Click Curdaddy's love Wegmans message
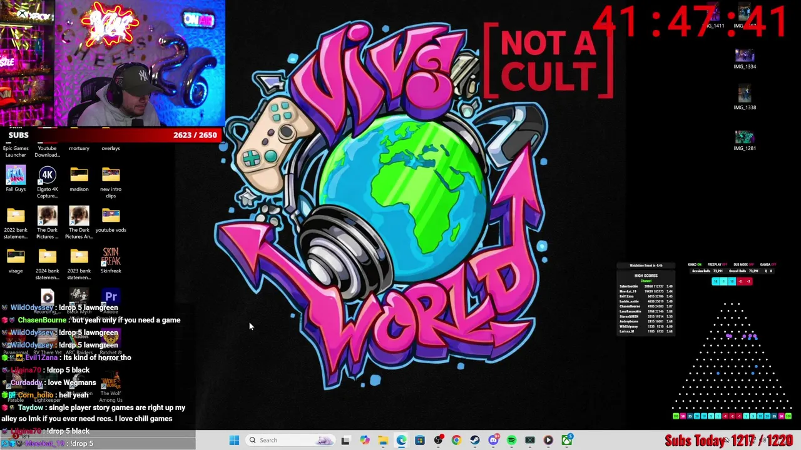Screen dimensions: 801x450 coord(49,382)
